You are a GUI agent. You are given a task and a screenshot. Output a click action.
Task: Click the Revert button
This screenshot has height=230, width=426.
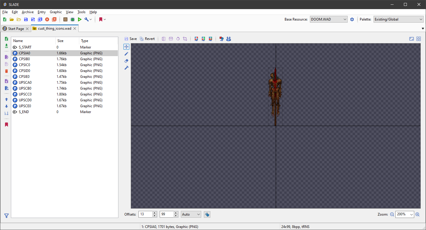point(147,39)
